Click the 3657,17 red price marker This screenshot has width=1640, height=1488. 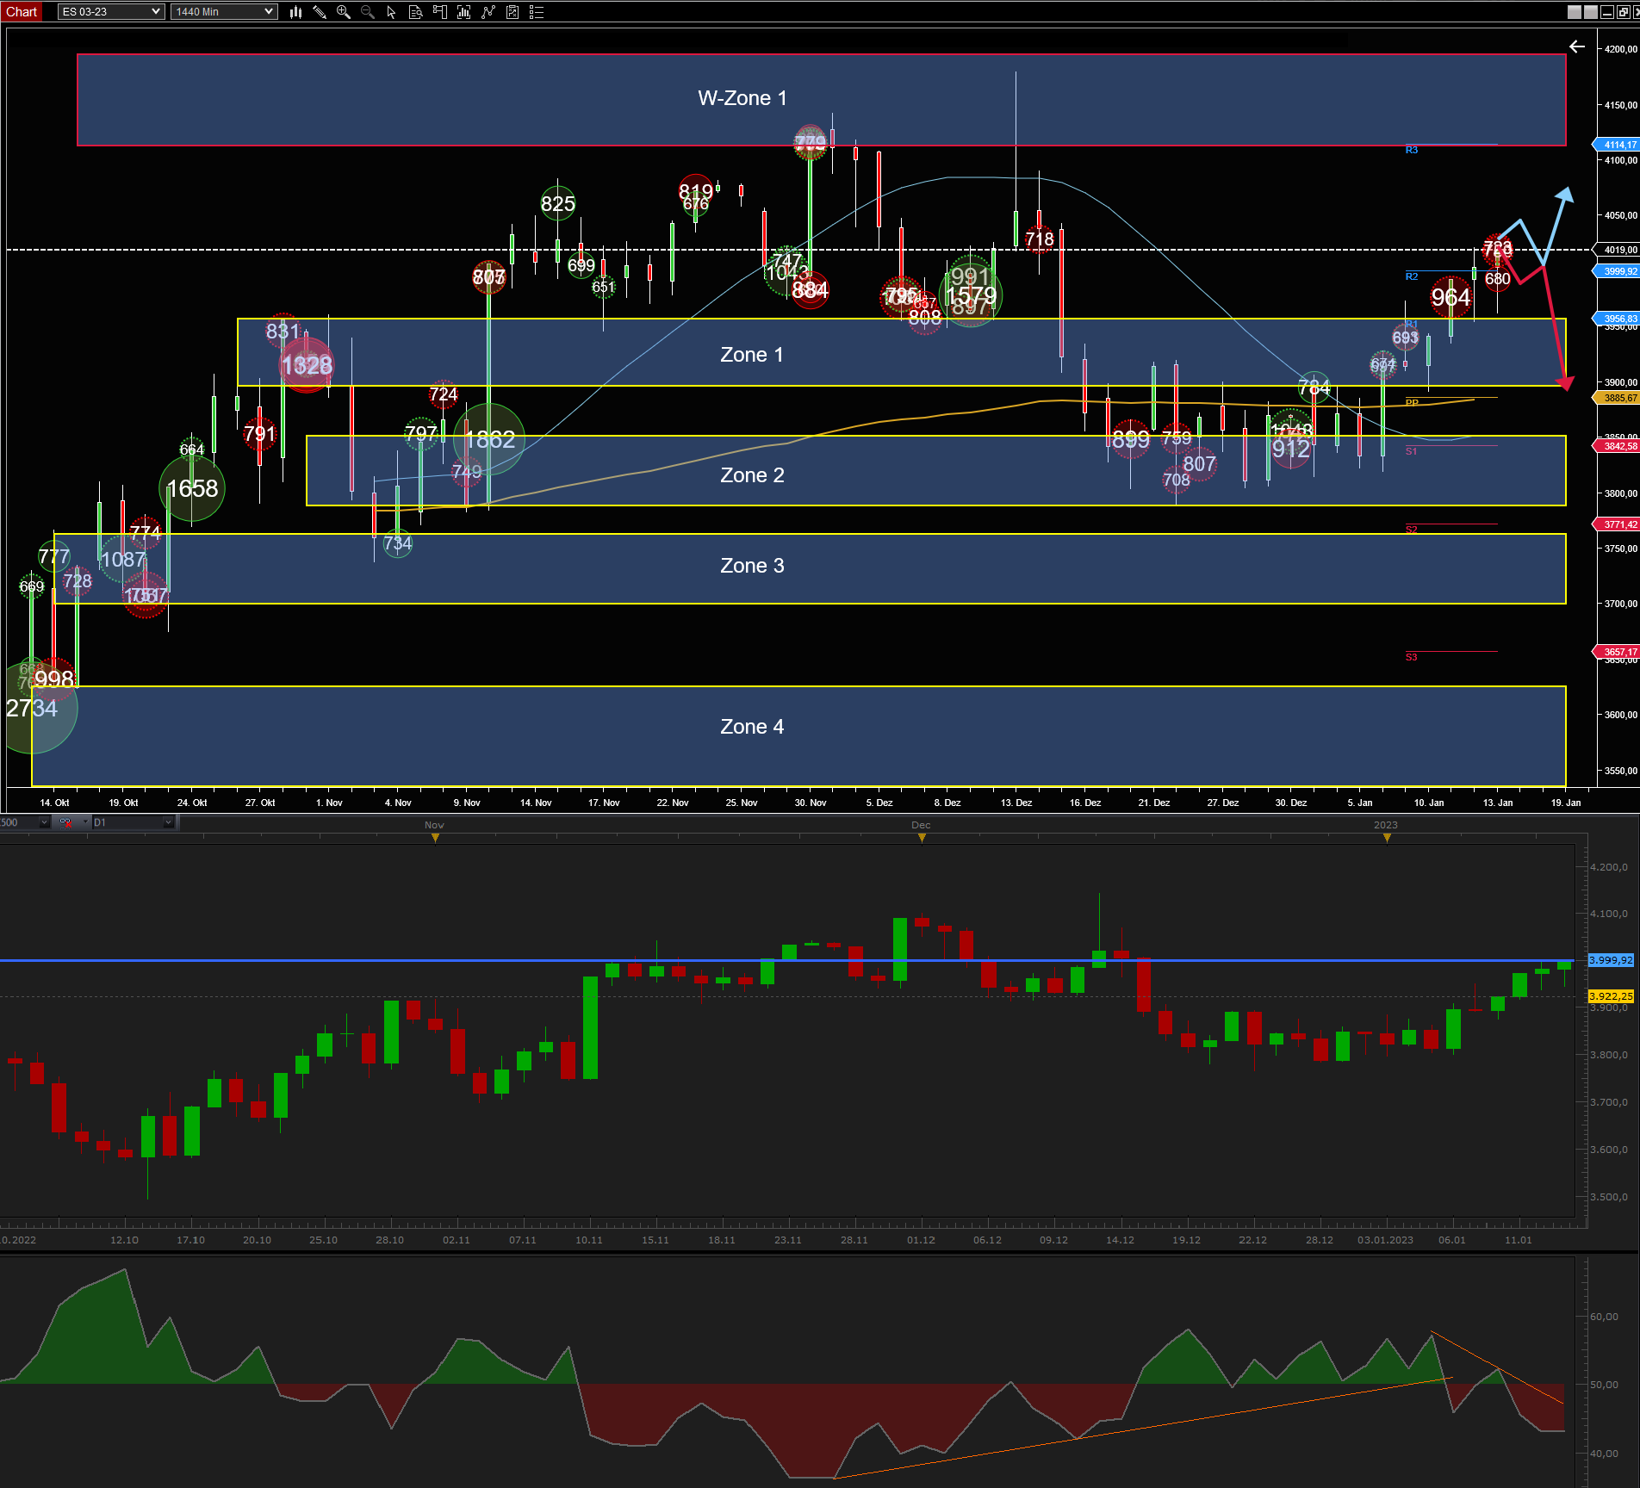point(1617,652)
